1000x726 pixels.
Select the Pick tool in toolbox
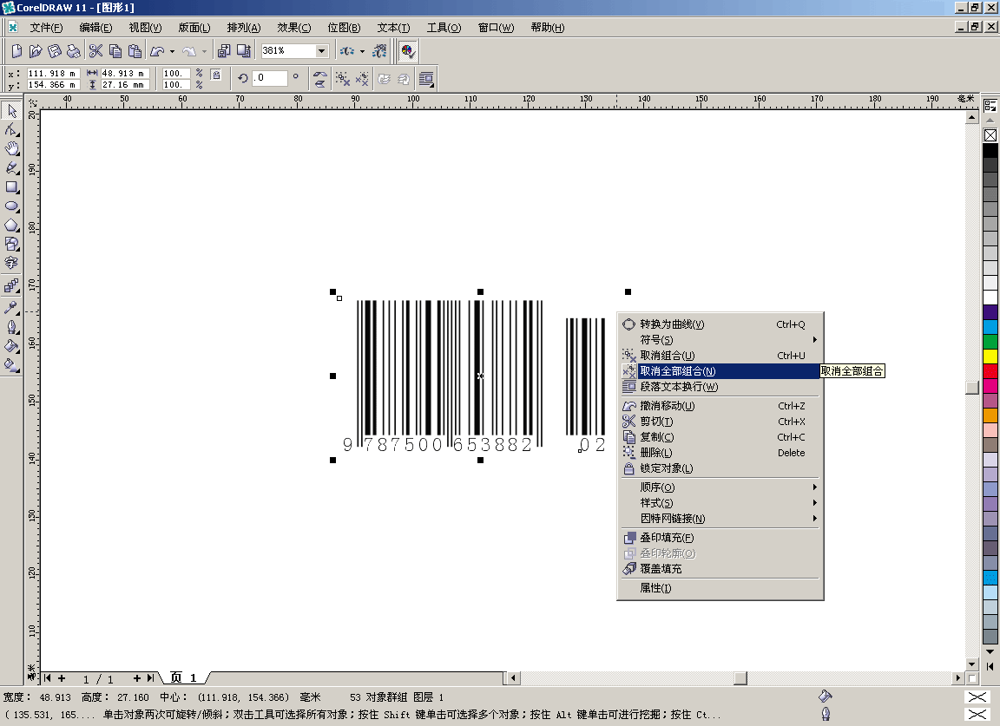click(12, 111)
